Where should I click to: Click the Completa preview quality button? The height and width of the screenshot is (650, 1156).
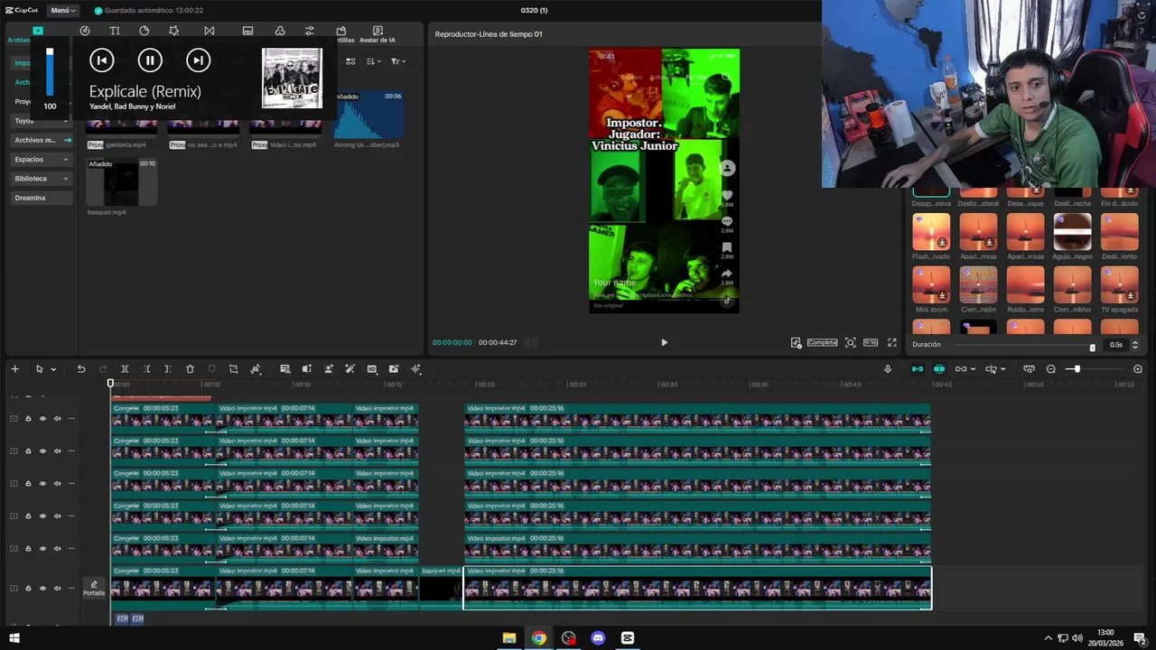pos(822,342)
